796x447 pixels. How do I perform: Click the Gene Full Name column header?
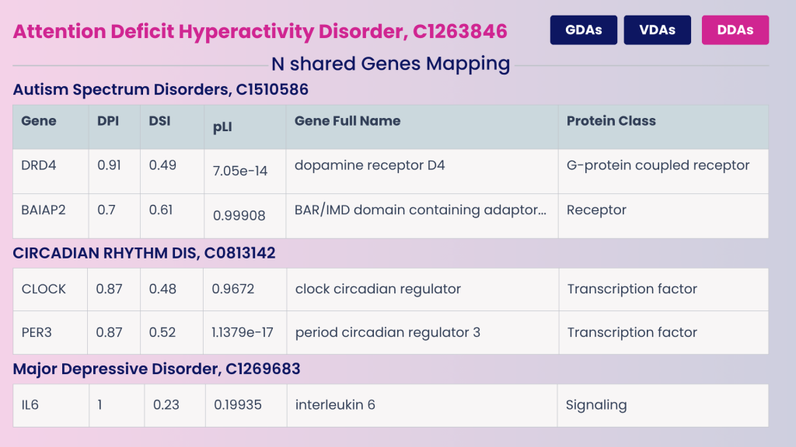[x=346, y=121]
